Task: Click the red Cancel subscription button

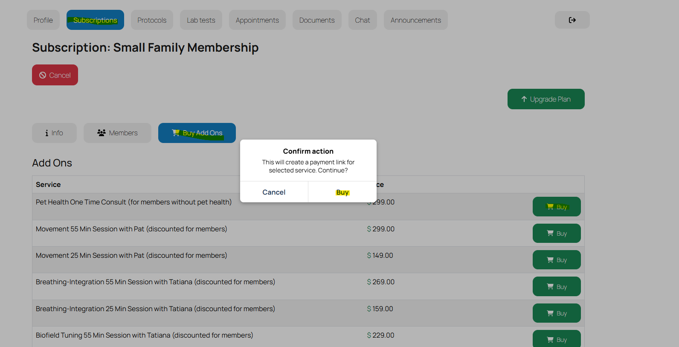Action: tap(55, 75)
